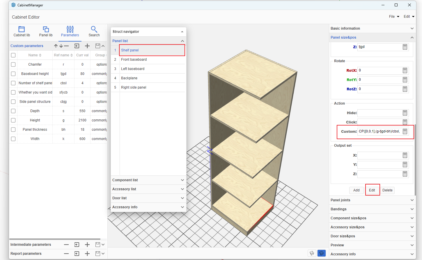Check the Baseboard height checkbox

(13, 74)
